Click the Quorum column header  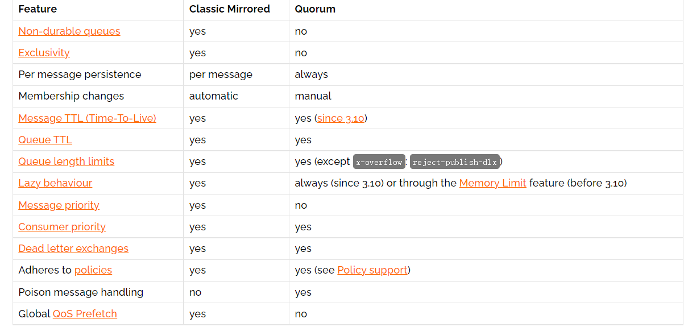[x=315, y=9]
